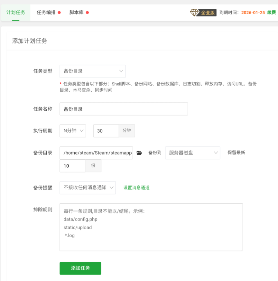The height and width of the screenshot is (281, 278).
Task: Click the retained copies field showing 10
Action: (72, 166)
